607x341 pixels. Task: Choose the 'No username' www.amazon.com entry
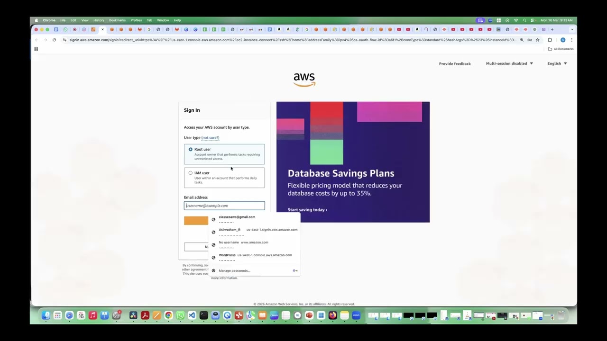pos(255,245)
